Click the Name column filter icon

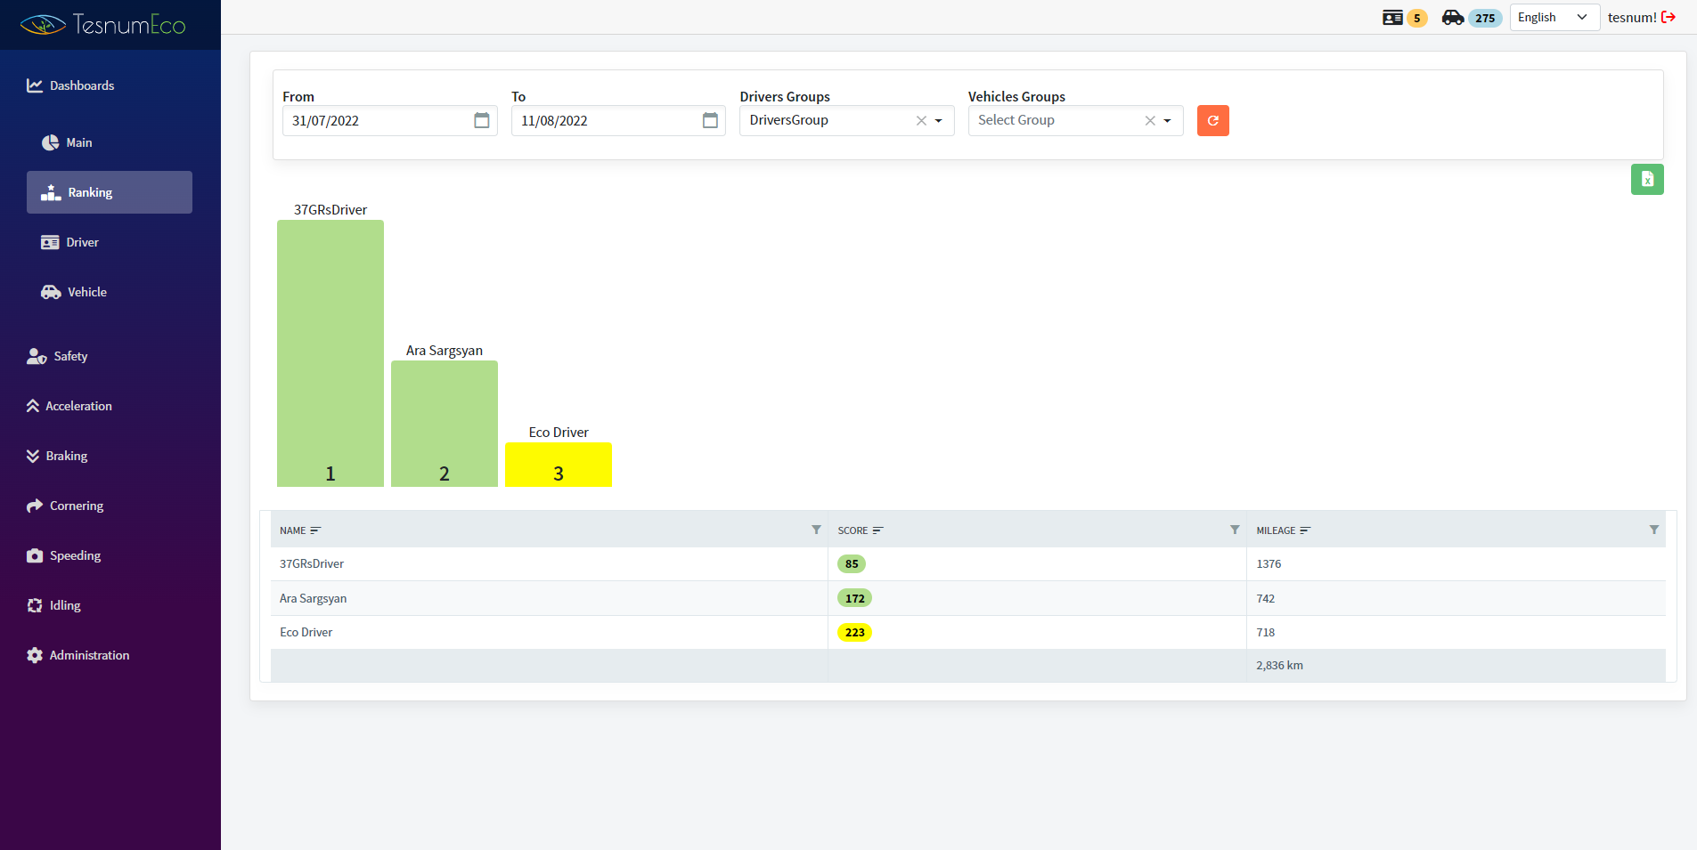click(816, 530)
